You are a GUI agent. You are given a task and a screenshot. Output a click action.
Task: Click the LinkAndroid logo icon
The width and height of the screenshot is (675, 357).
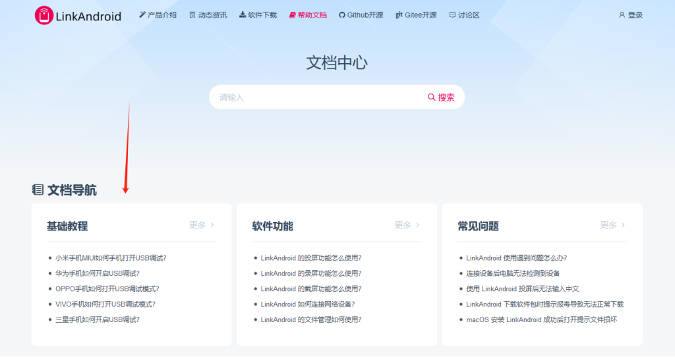tap(44, 15)
